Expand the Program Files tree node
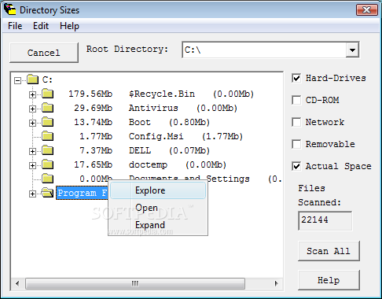Screen dimensions: 382x299 [x=32, y=194]
